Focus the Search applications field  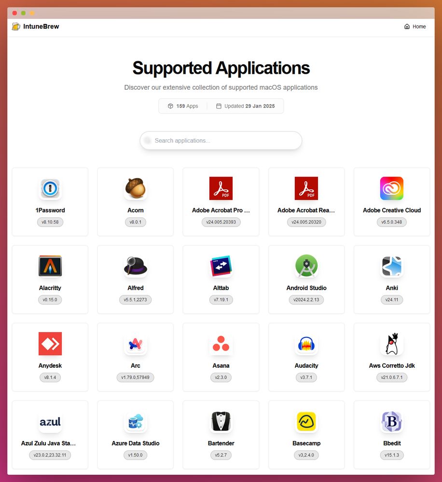tap(221, 140)
